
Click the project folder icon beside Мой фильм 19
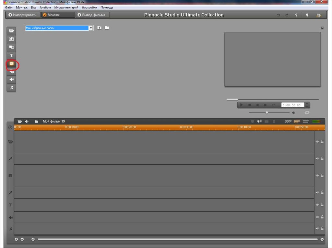(36, 122)
